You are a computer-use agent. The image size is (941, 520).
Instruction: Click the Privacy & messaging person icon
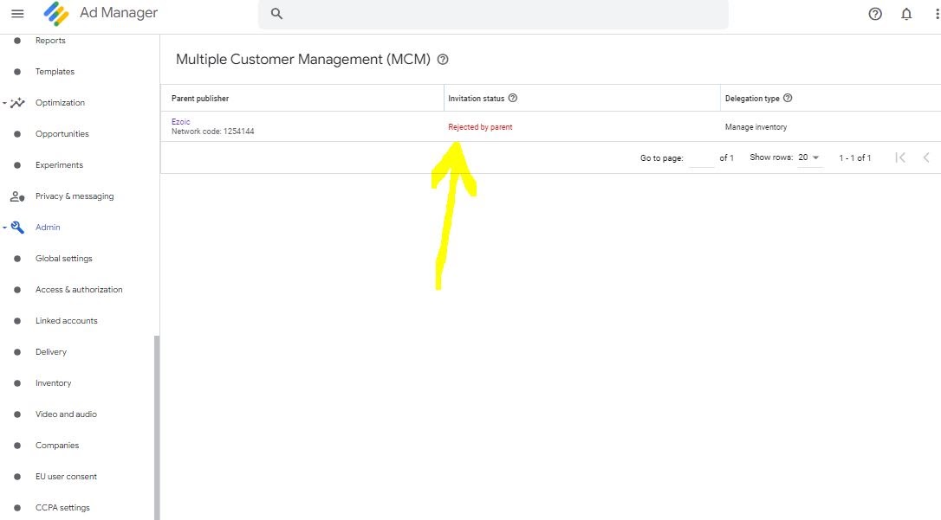pos(17,196)
